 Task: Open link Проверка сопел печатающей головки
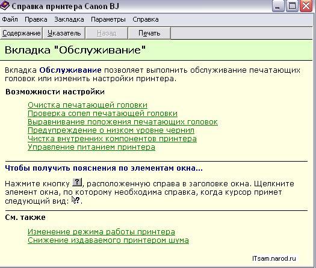tap(102, 114)
